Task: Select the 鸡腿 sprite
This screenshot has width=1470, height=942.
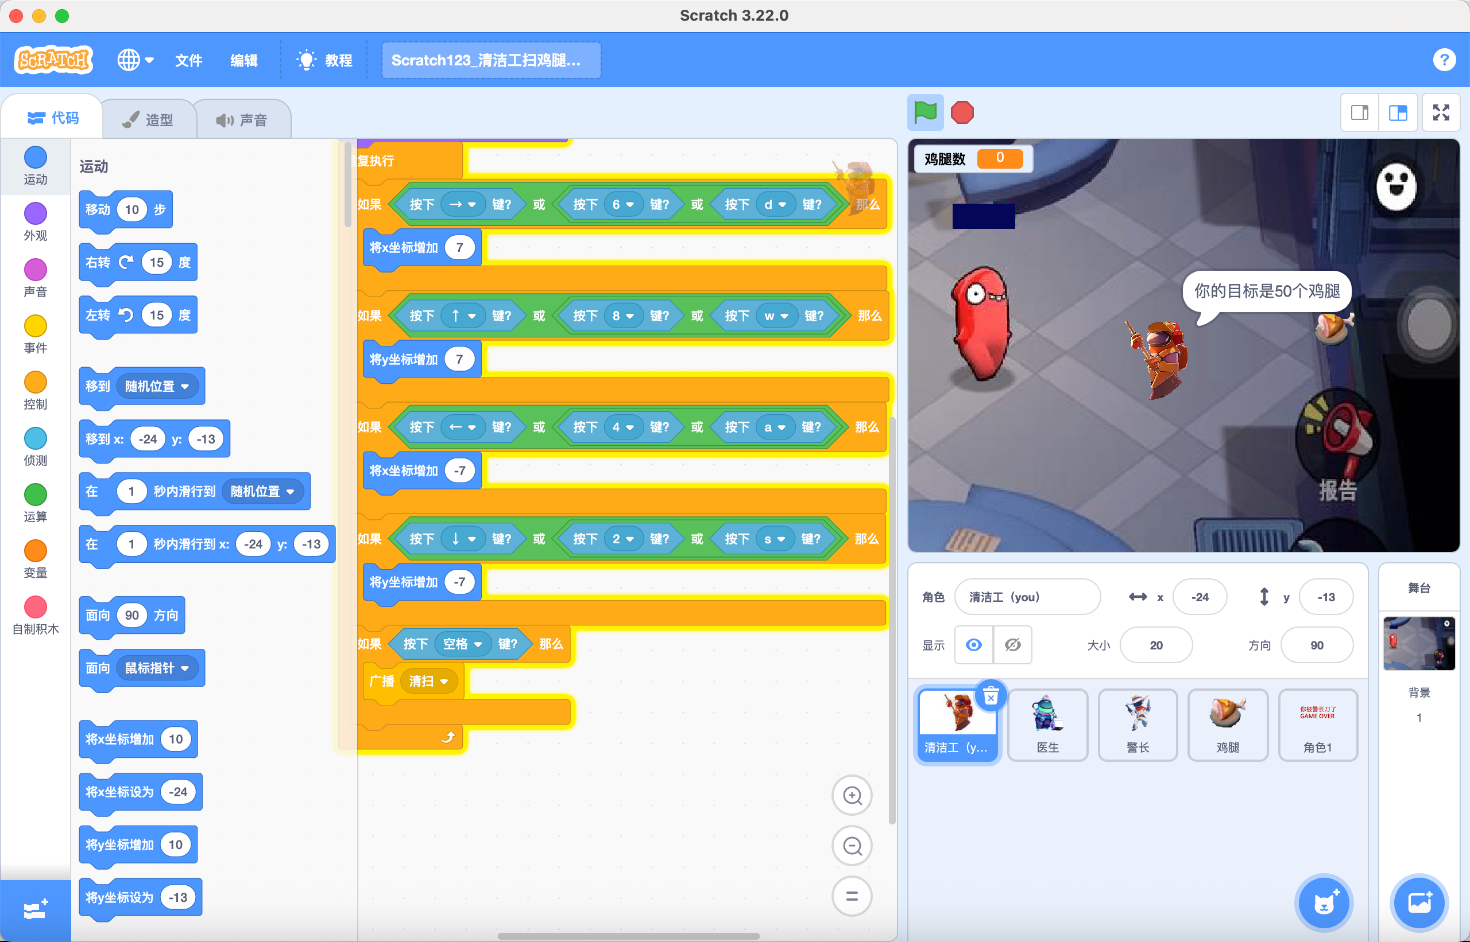Action: point(1228,725)
